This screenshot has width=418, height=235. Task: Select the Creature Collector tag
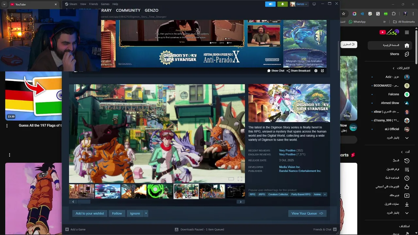point(278,195)
